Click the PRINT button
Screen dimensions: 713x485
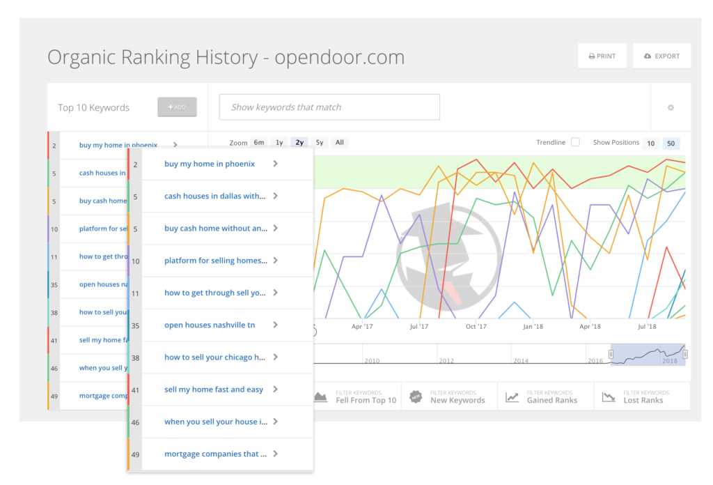pyautogui.click(x=602, y=55)
